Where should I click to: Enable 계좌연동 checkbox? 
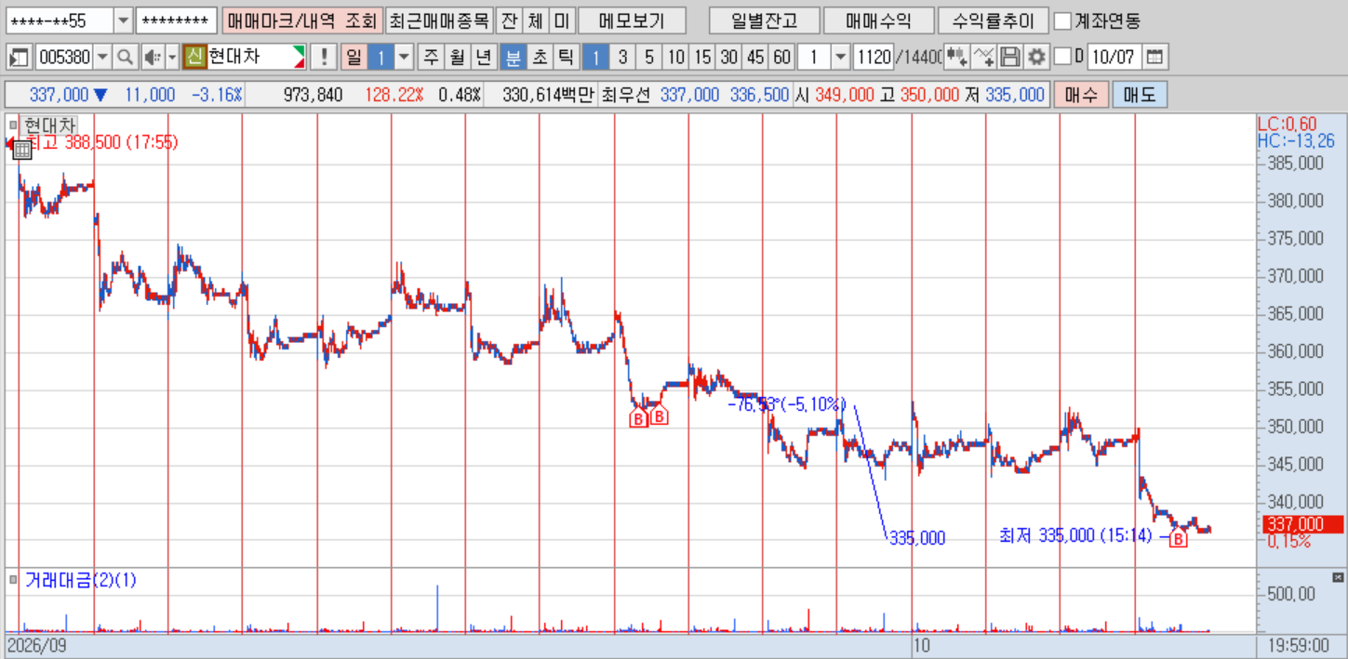1062,20
